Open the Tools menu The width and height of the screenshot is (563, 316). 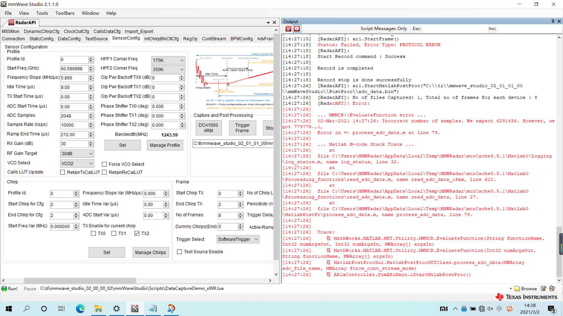click(x=42, y=13)
